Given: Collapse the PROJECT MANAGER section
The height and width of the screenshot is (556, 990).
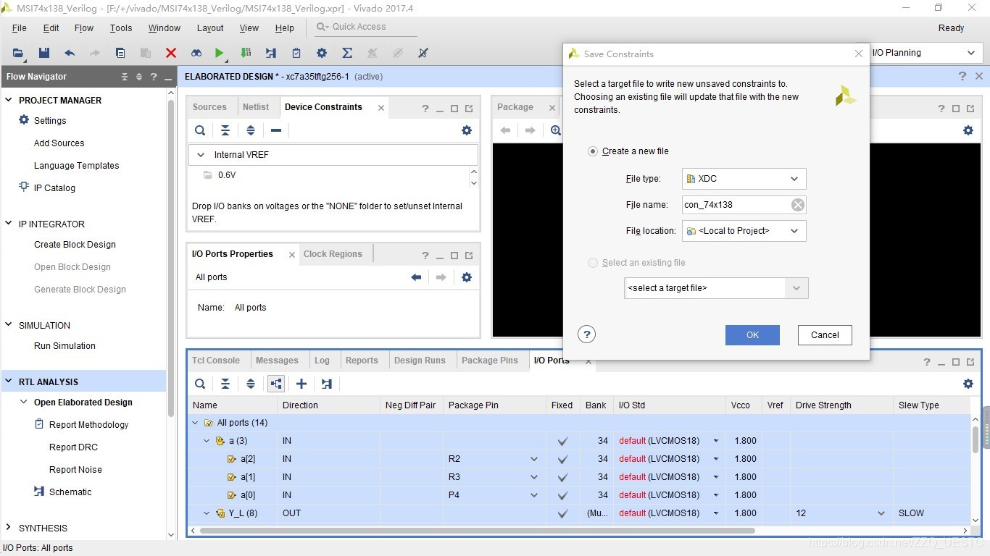Looking at the screenshot, I should (x=9, y=100).
